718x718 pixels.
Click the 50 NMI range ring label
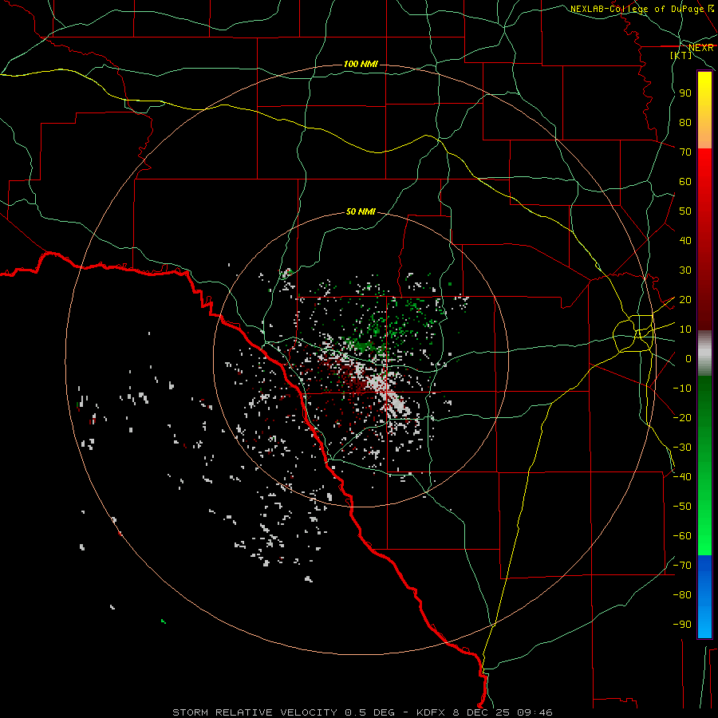(361, 211)
